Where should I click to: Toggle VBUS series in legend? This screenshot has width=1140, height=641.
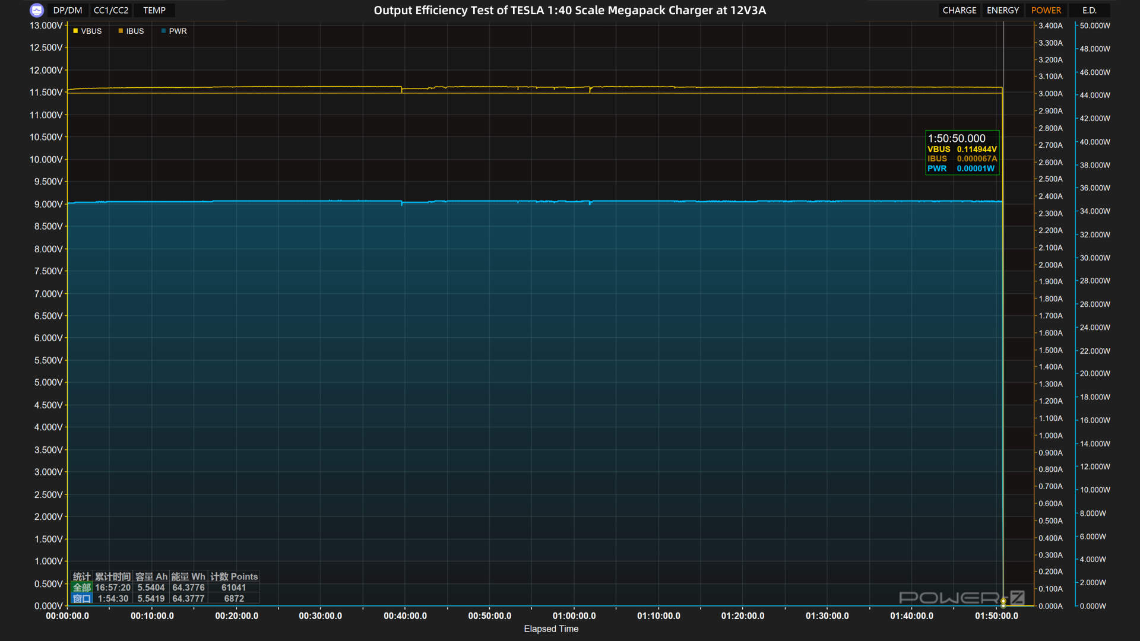point(87,31)
